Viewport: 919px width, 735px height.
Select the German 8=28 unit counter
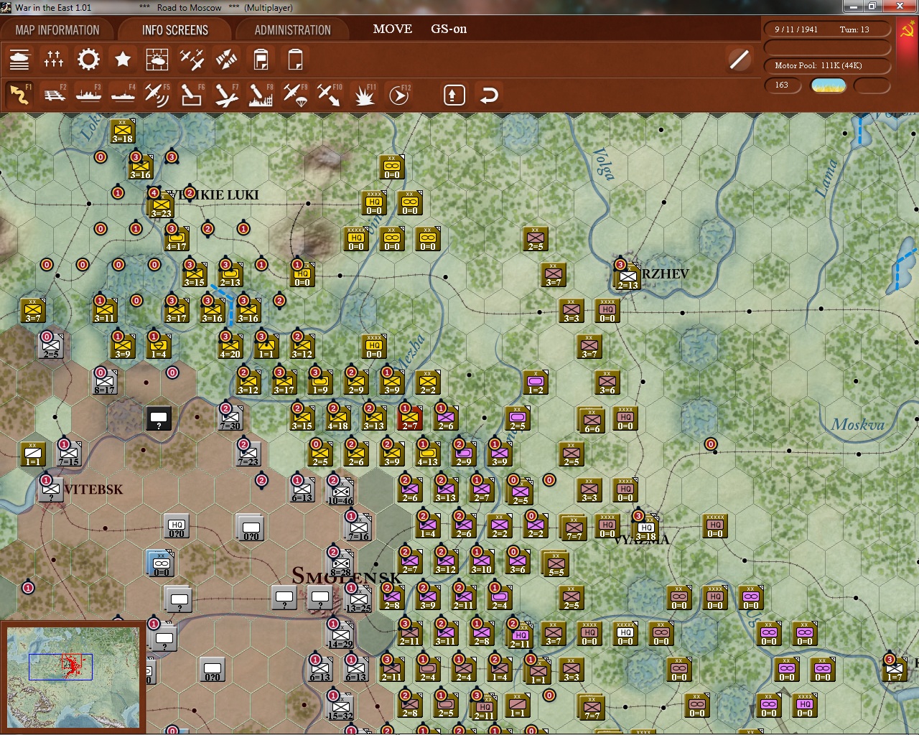340,563
